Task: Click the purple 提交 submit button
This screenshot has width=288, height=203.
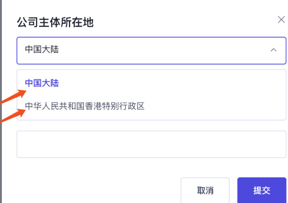Action: pyautogui.click(x=262, y=191)
